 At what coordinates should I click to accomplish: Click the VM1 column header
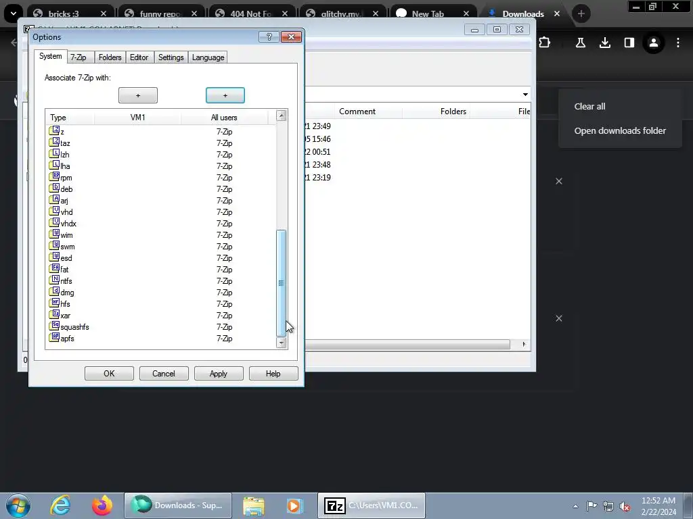tap(137, 118)
